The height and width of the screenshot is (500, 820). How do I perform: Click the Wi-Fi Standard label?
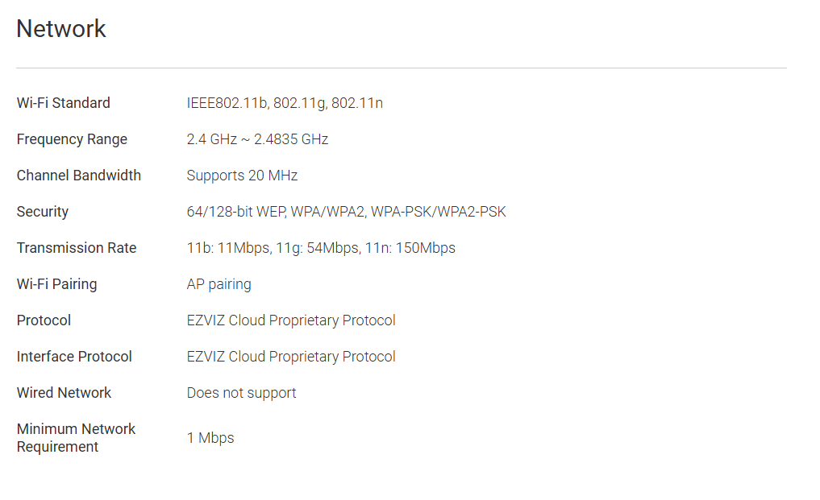[x=64, y=103]
